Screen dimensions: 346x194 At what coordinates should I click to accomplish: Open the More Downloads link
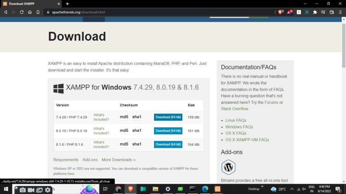pyautogui.click(x=118, y=160)
